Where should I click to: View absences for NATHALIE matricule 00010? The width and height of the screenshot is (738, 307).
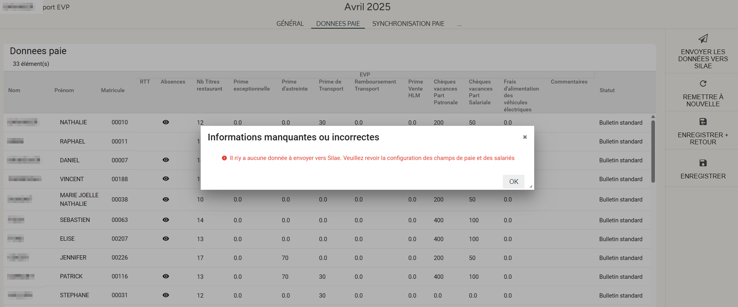click(166, 122)
